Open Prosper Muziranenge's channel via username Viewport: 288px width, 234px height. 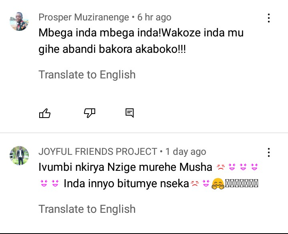click(84, 17)
